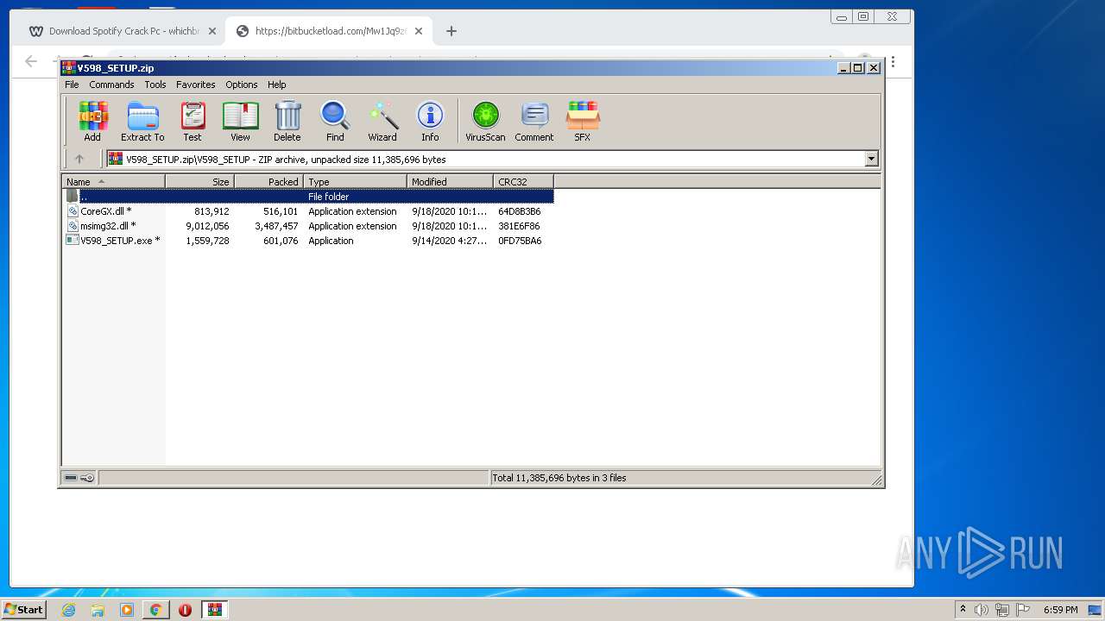Open Internet Explorer from the taskbar
1105x621 pixels.
pos(68,610)
